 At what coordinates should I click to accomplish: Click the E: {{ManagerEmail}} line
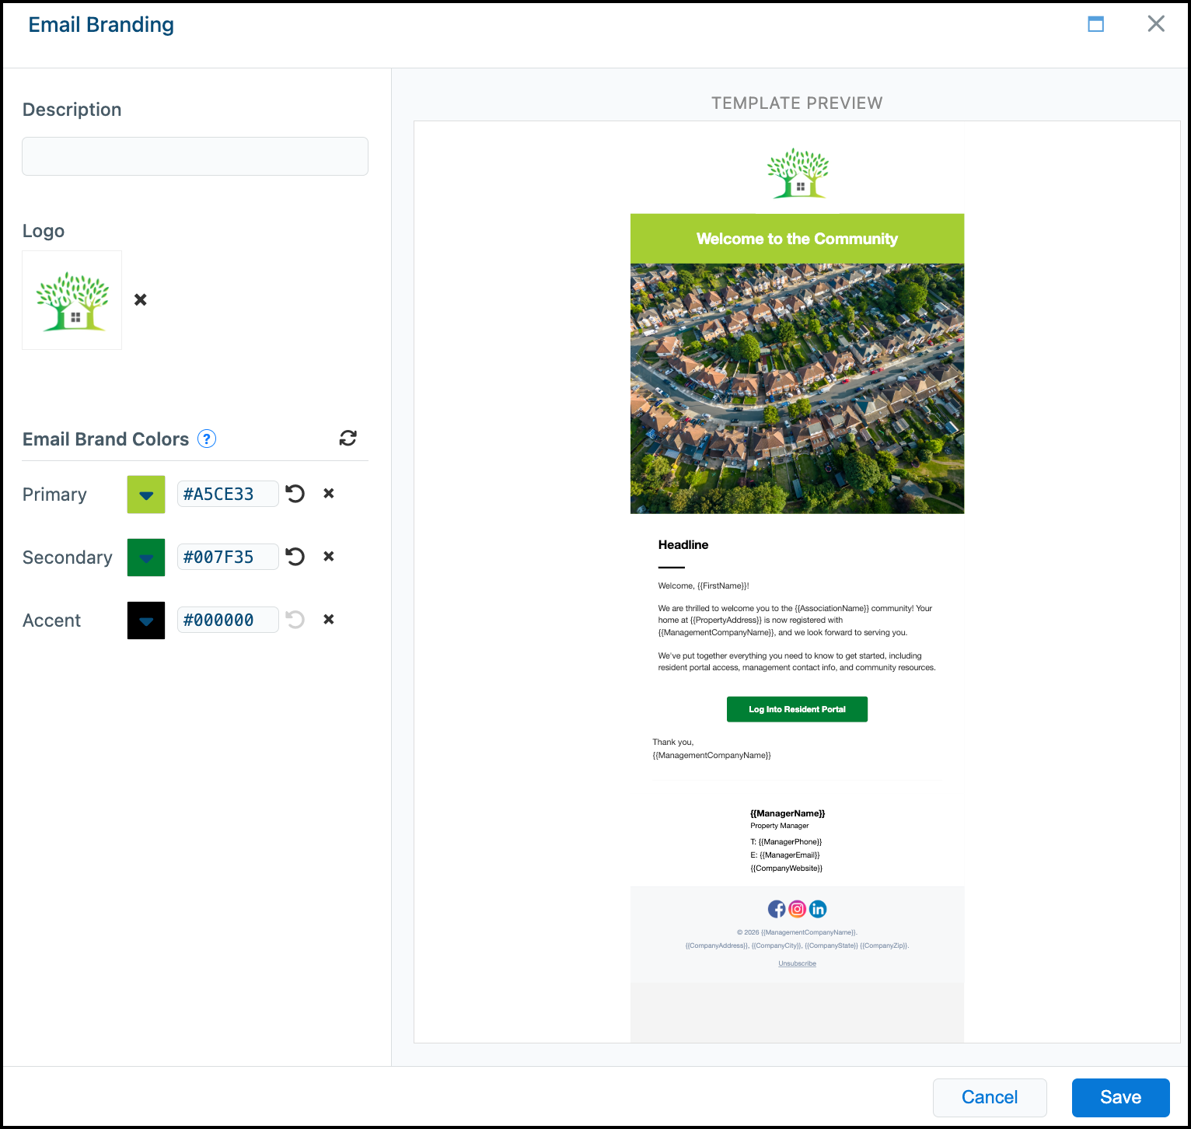[x=785, y=855]
